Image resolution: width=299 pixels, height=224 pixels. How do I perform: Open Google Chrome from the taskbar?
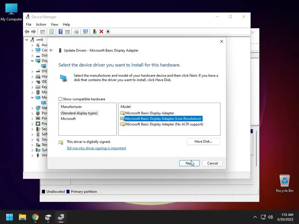pos(35,217)
